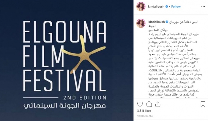Click the ELGOUNA heading on the poster
This screenshot has width=208, height=121.
click(x=65, y=32)
